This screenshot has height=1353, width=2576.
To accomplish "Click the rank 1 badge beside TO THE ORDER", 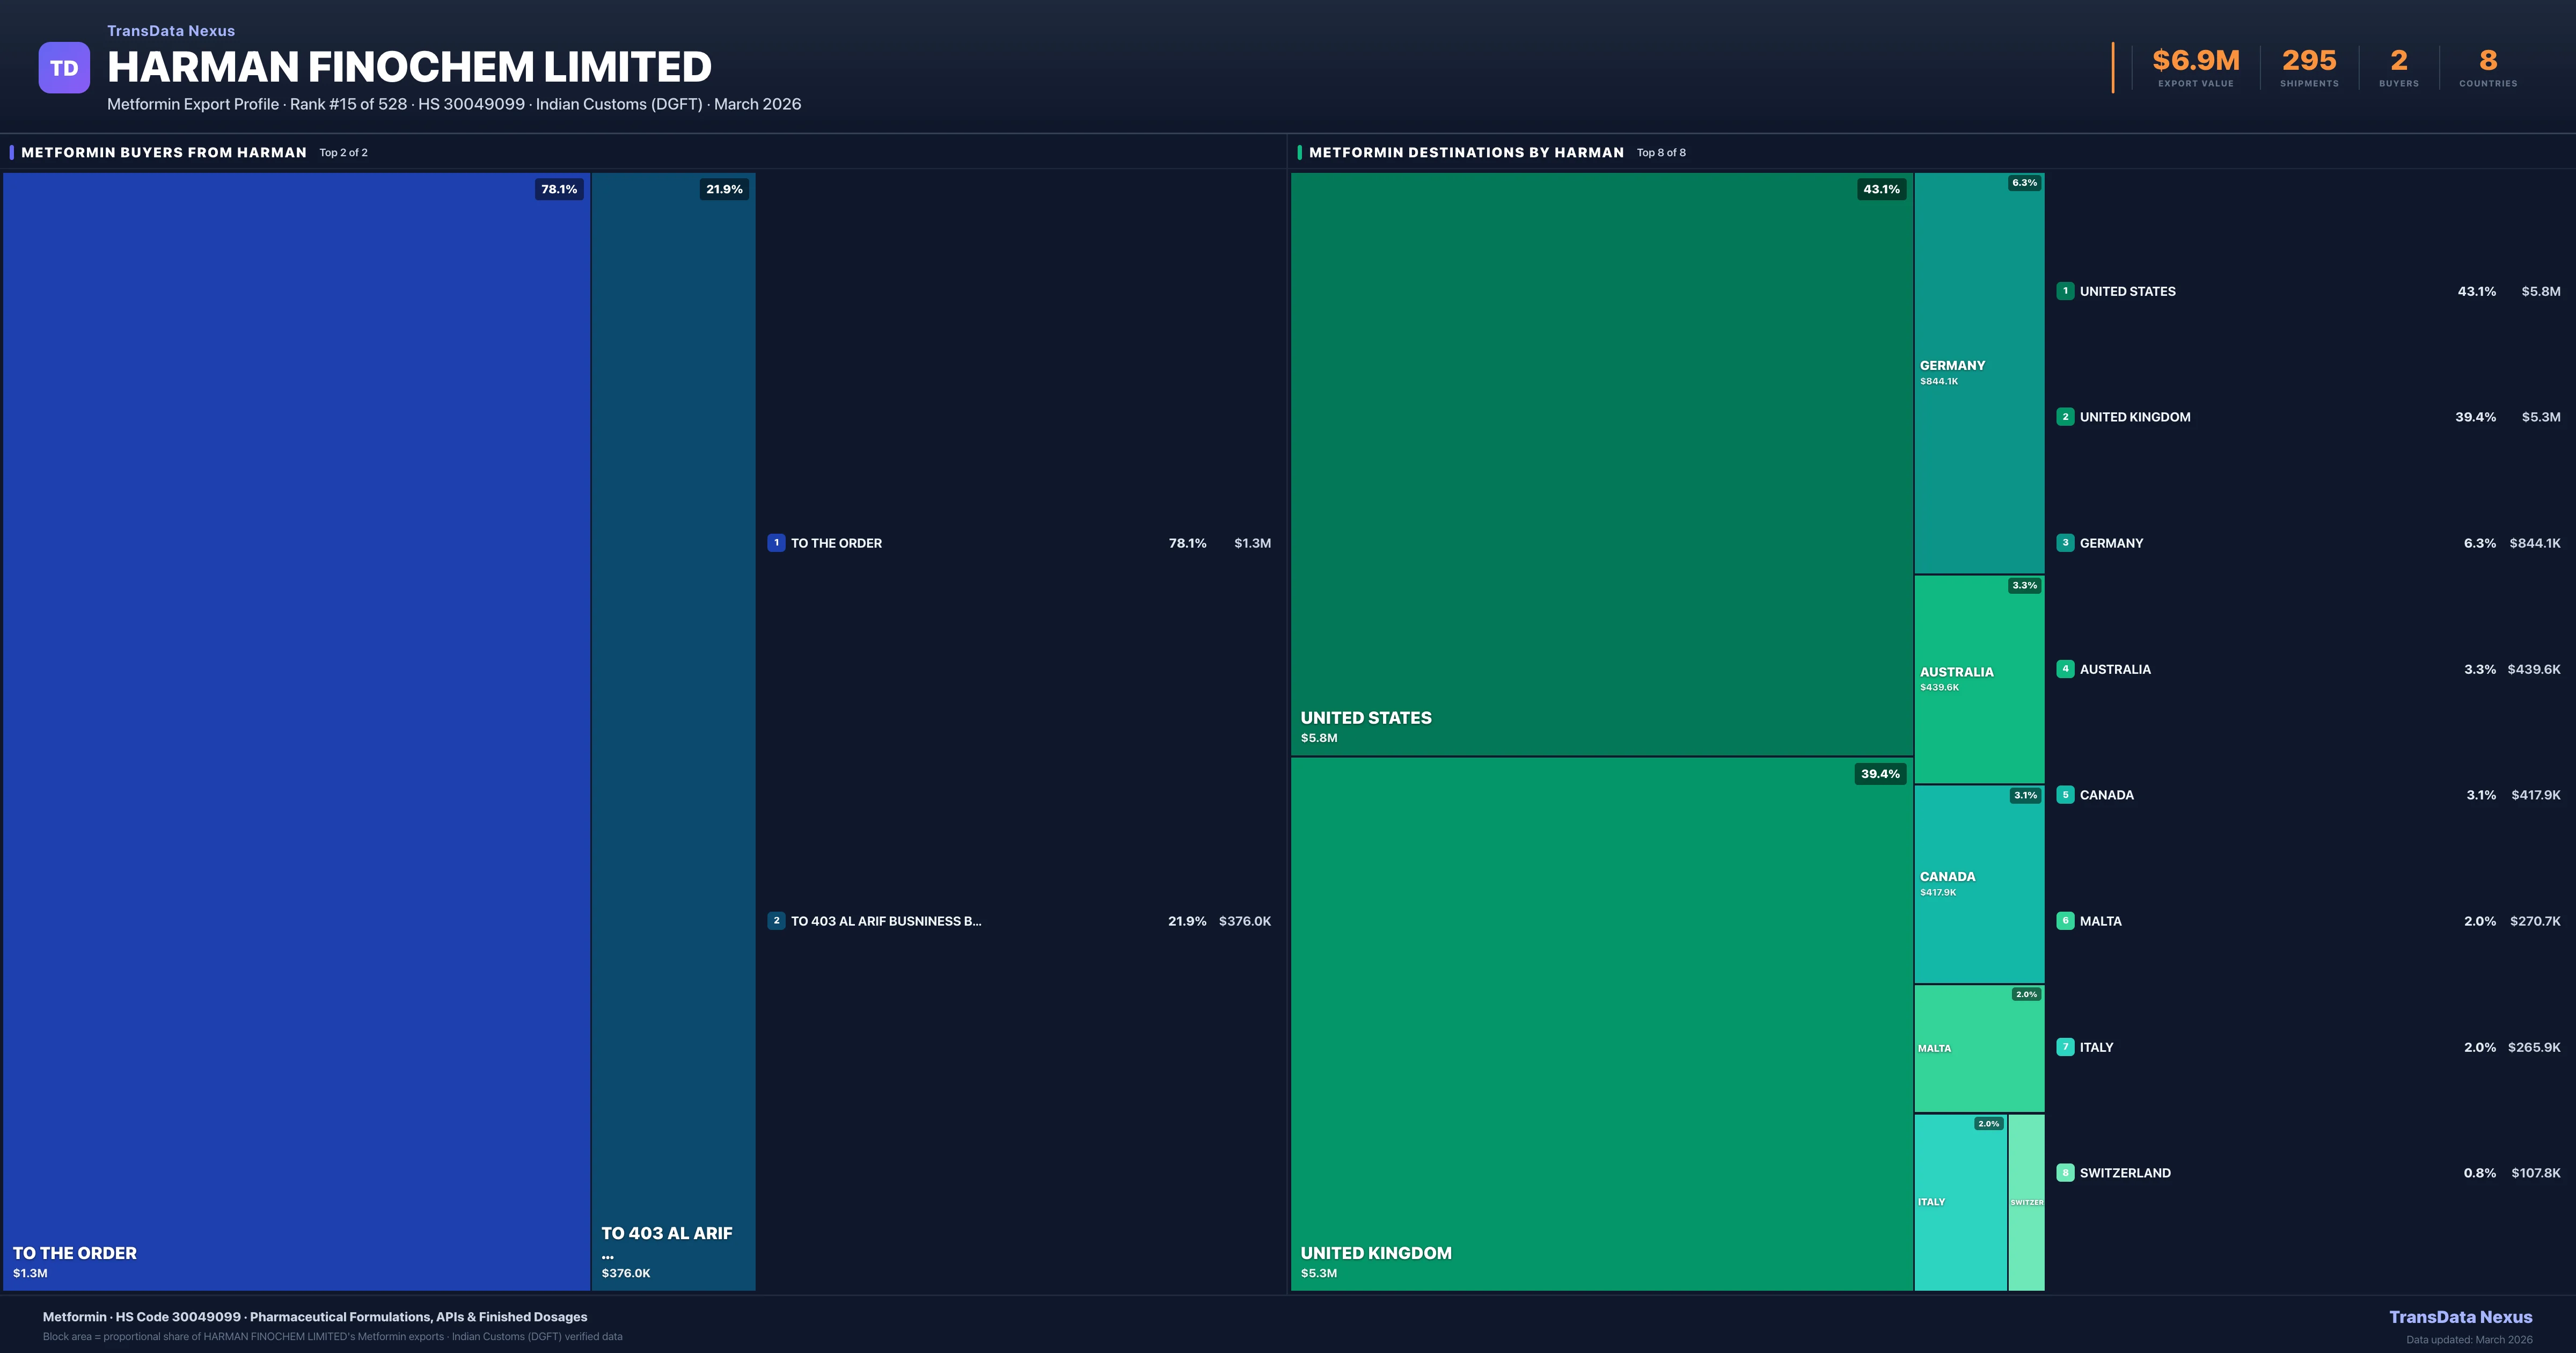I will (776, 543).
